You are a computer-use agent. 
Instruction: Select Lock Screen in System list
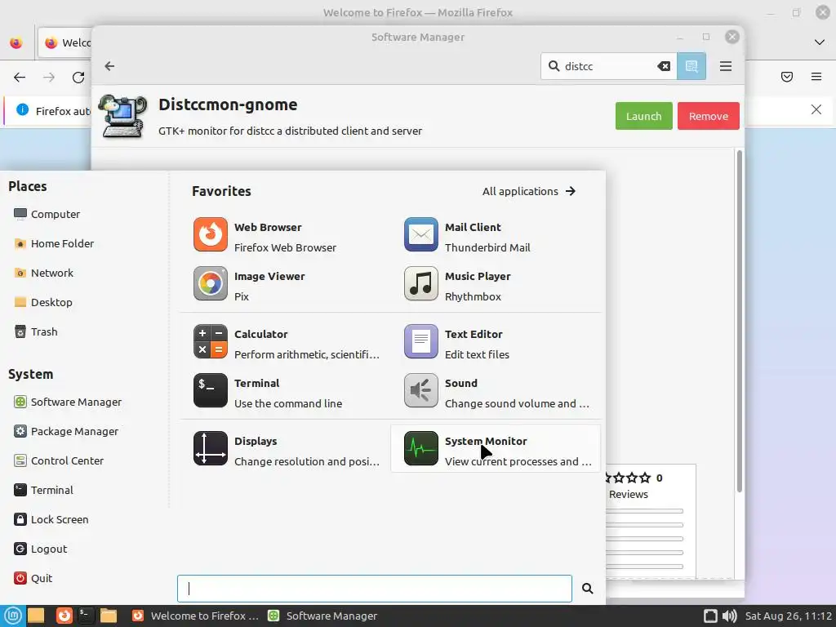(x=51, y=518)
